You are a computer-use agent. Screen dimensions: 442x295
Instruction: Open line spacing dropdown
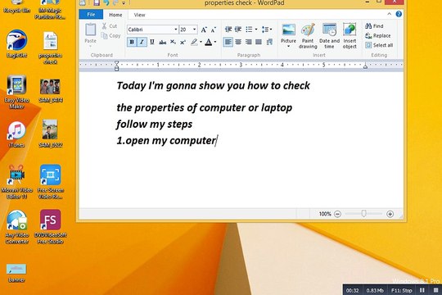(266, 29)
